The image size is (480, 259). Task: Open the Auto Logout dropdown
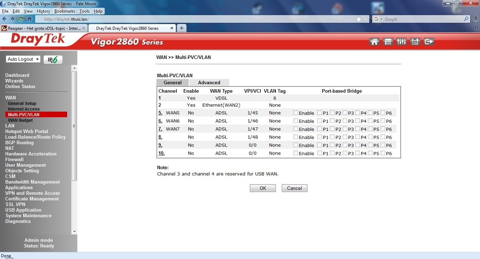coord(23,59)
